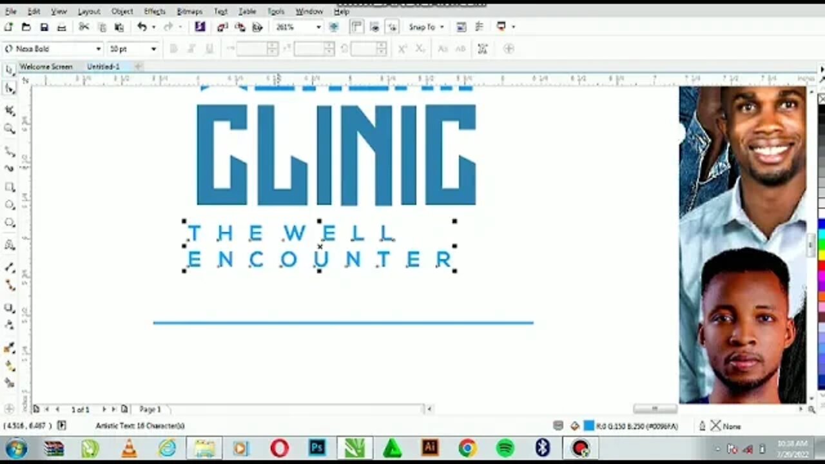The height and width of the screenshot is (464, 825).
Task: Select the Ellipse tool in the toolbox
Action: coord(10,205)
